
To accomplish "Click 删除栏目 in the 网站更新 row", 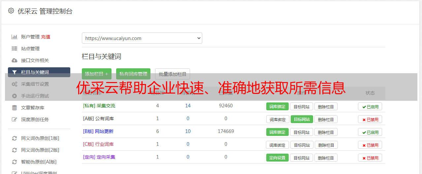I will (x=326, y=132).
